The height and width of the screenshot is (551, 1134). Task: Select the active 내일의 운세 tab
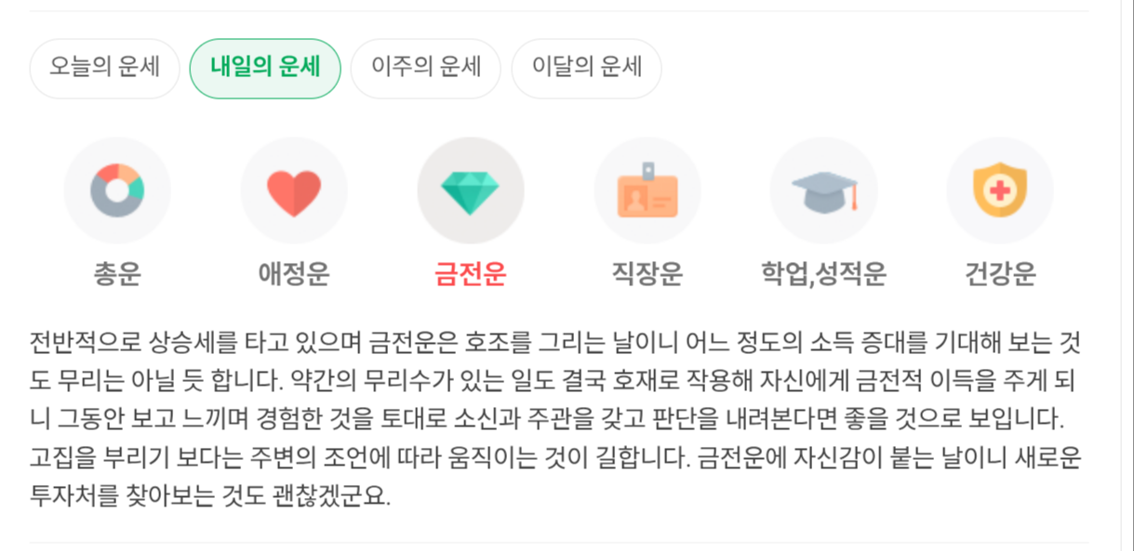(x=265, y=68)
